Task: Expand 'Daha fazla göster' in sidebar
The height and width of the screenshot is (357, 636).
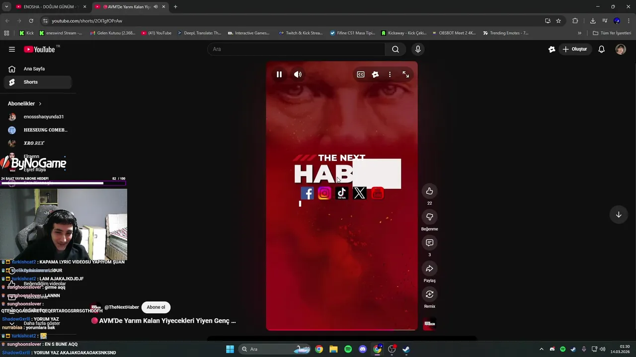Action: (x=38, y=323)
